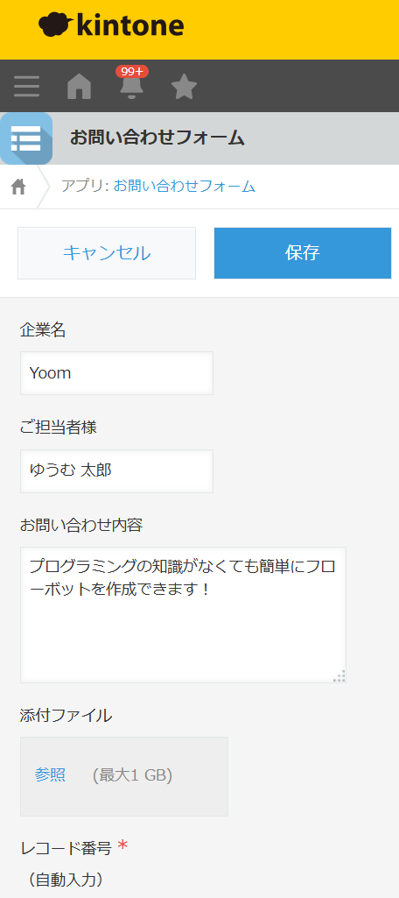399x898 pixels.
Task: Click the red 99+ notification badge
Action: 132,72
